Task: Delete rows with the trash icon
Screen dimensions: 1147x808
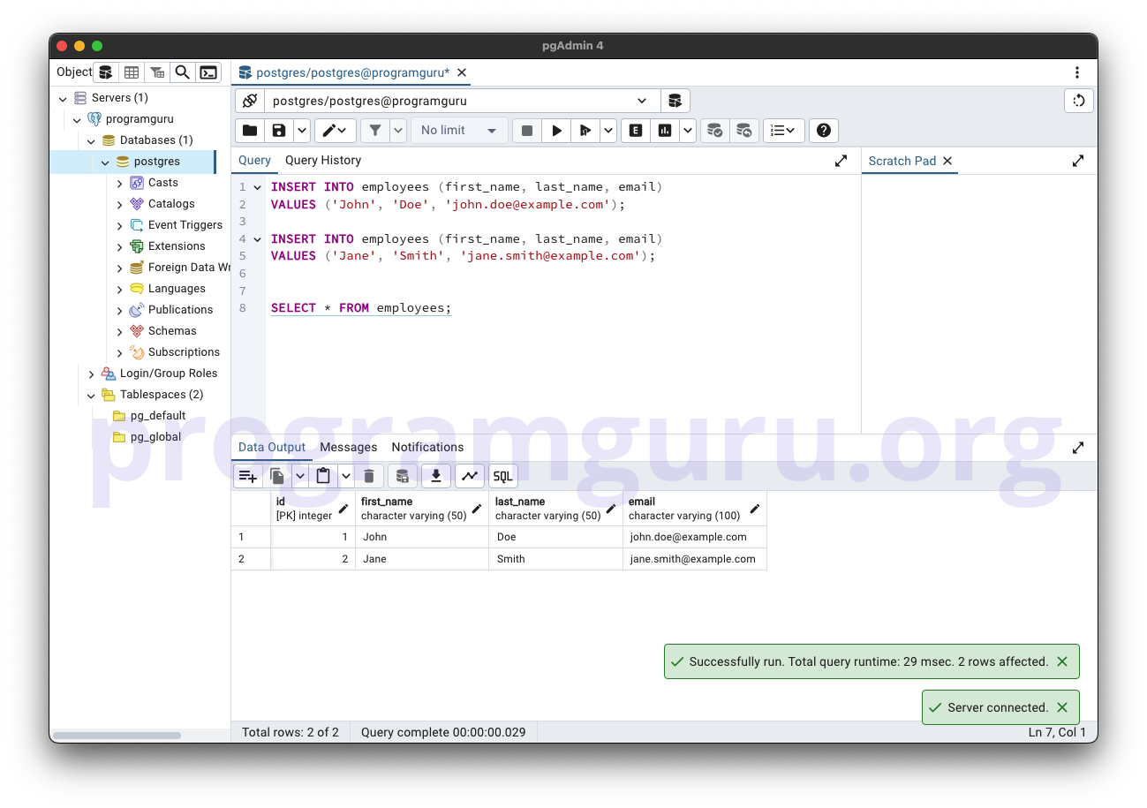Action: click(369, 477)
